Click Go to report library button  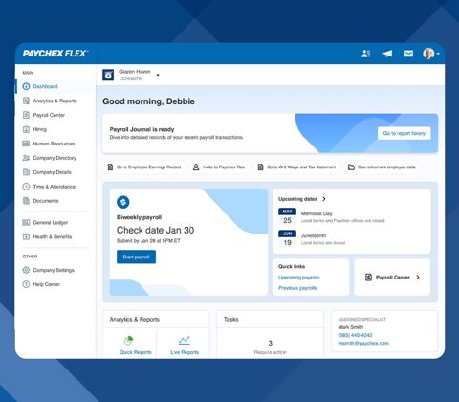click(404, 133)
